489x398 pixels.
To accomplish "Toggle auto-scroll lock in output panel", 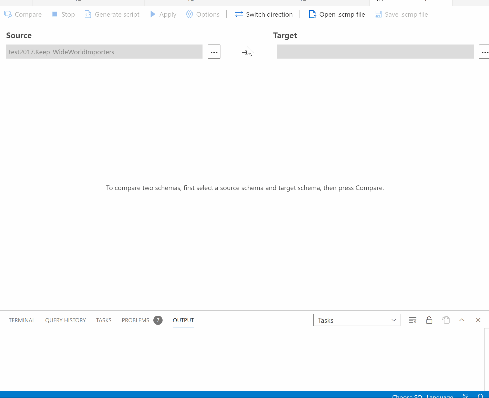I will pyautogui.click(x=429, y=320).
